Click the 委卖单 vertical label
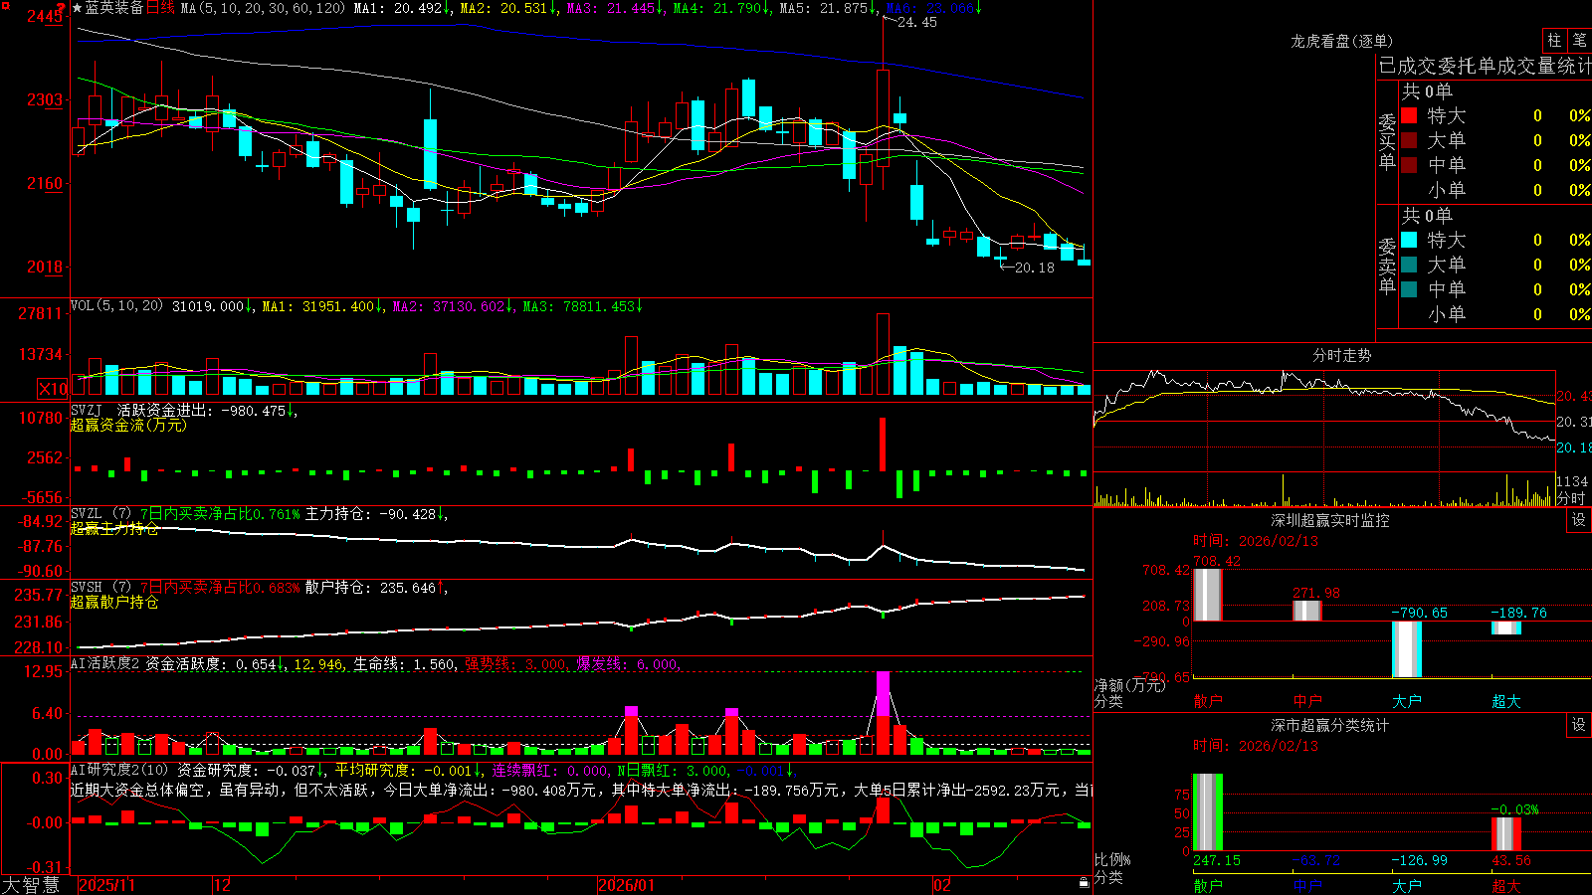Viewport: 1592px width, 895px height. [1387, 266]
